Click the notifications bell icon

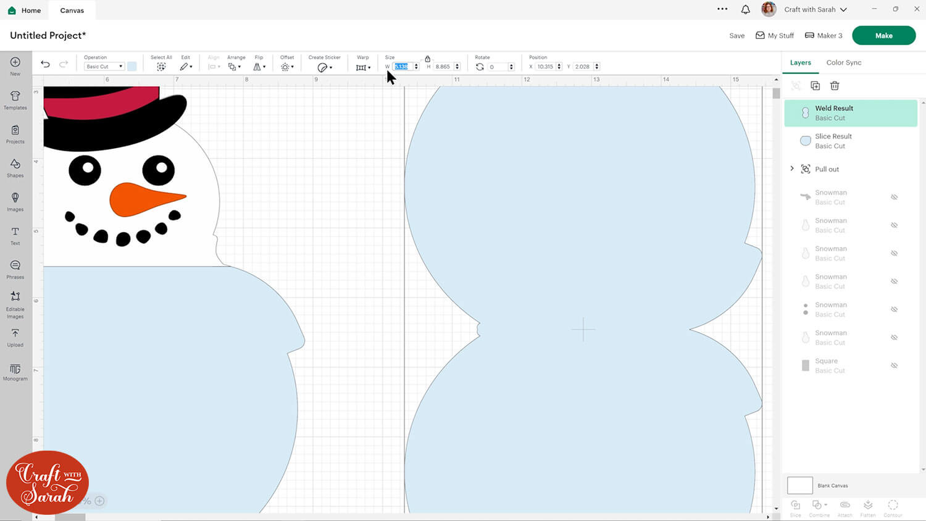coord(745,9)
